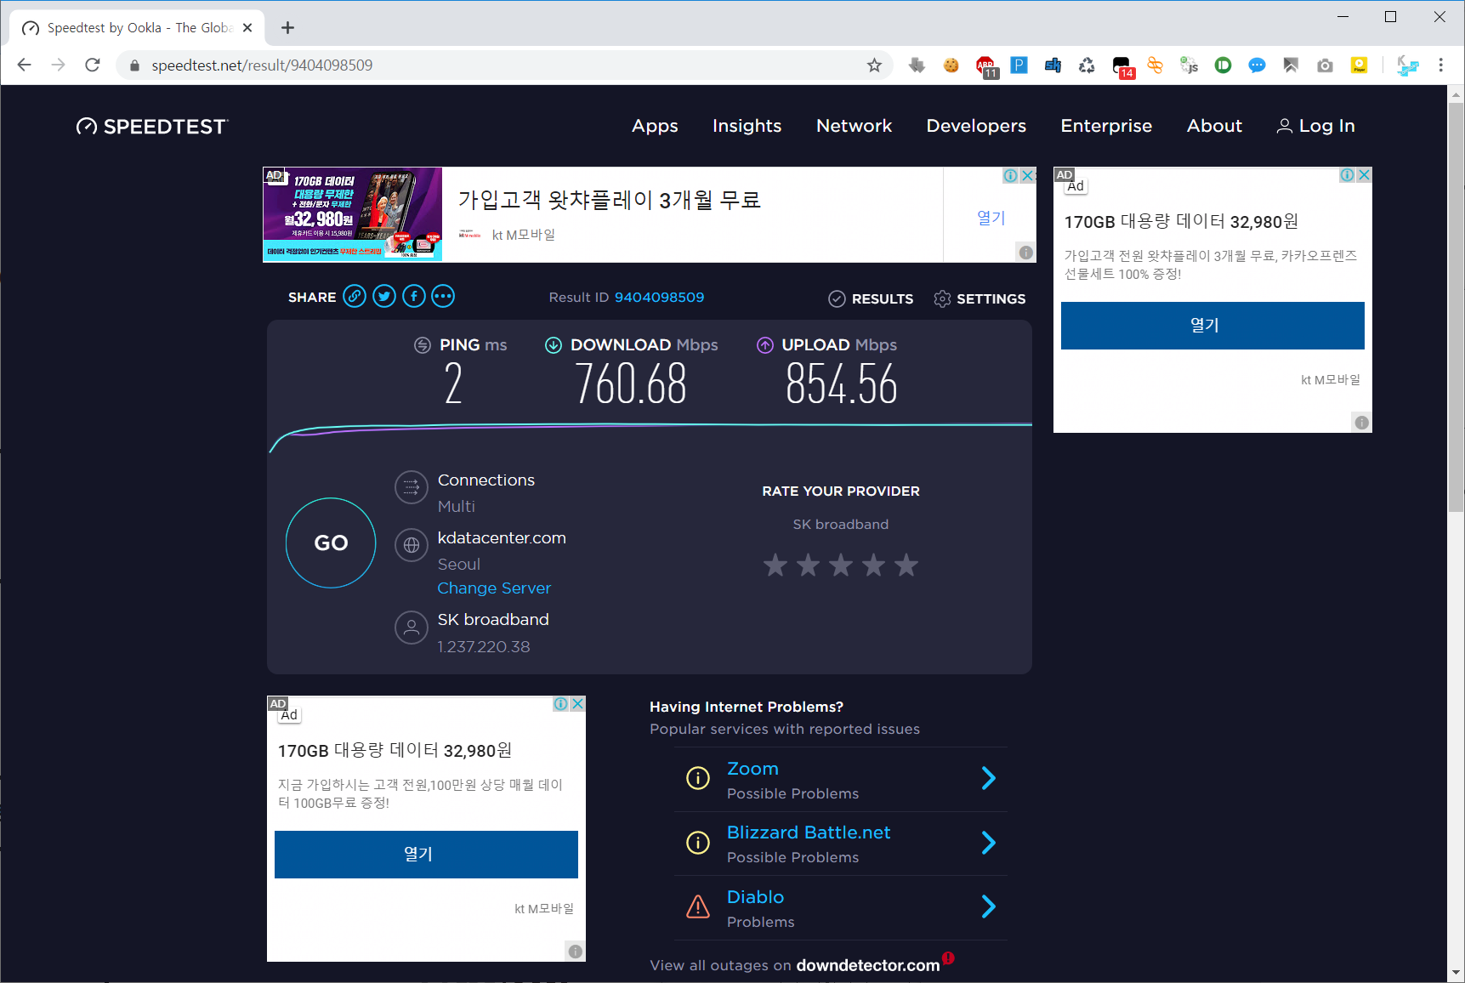This screenshot has height=983, width=1465.
Task: Share result on Facebook
Action: tap(414, 297)
